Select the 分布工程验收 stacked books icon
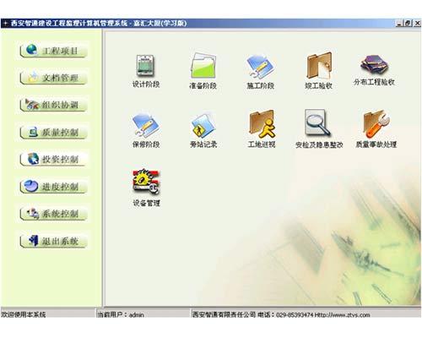The height and width of the screenshot is (338, 422). pyautogui.click(x=374, y=70)
